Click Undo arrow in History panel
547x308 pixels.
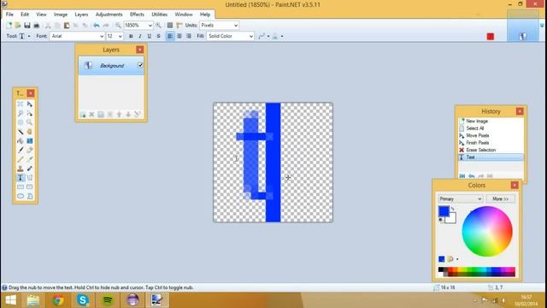[471, 175]
